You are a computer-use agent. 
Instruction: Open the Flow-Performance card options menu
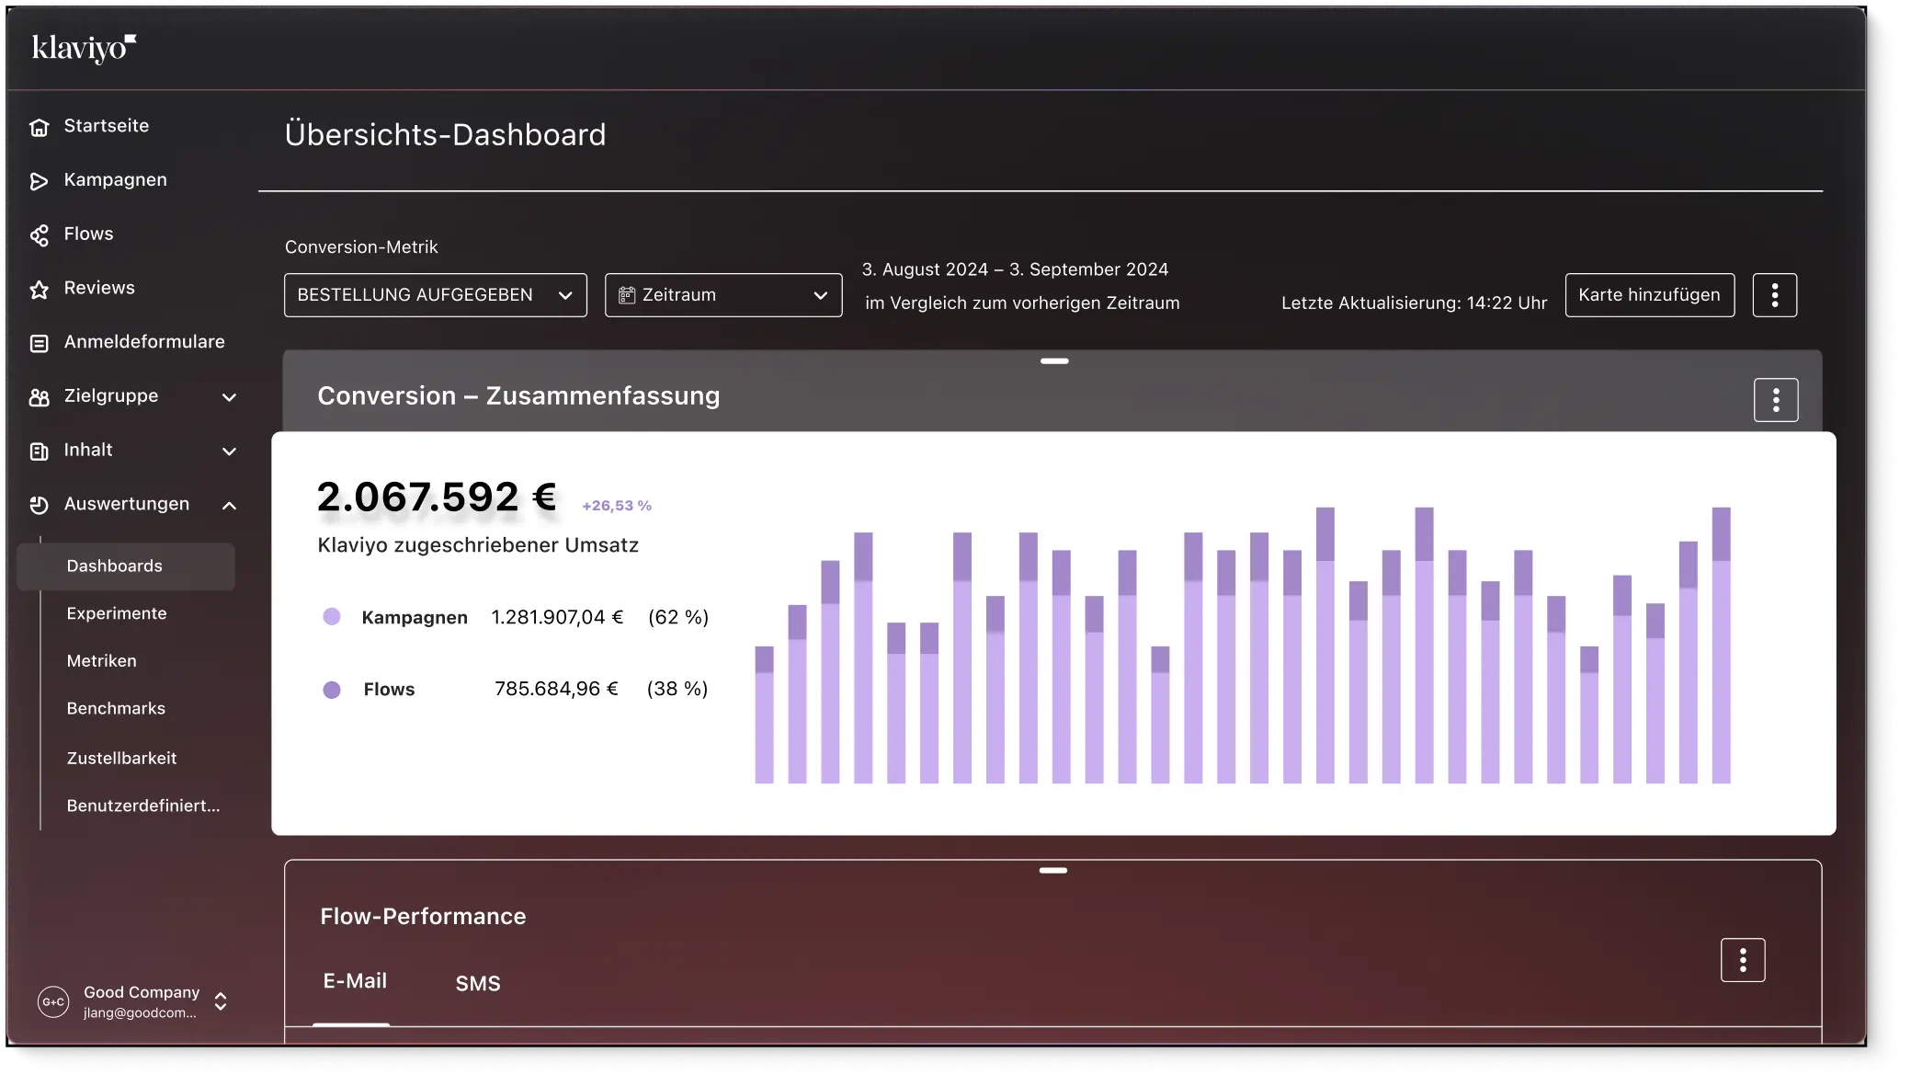tap(1742, 960)
